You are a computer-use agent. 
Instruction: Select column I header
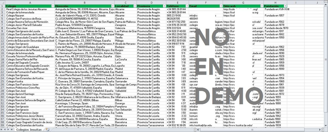(x=296, y=3)
